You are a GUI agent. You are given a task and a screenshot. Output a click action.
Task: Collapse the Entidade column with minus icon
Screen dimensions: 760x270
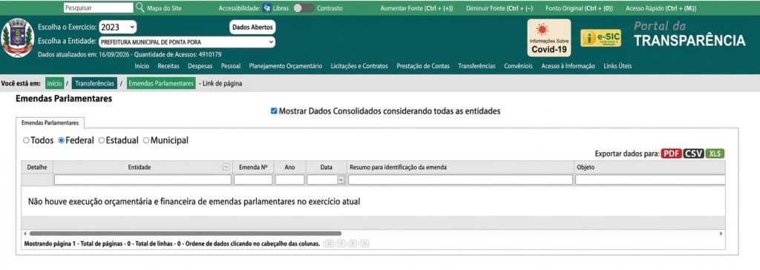pyautogui.click(x=226, y=167)
